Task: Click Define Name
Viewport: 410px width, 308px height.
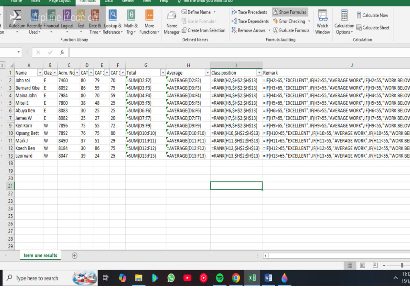Action: tap(196, 12)
